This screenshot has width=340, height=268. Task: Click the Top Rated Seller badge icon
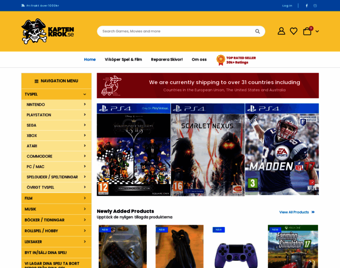pos(221,60)
